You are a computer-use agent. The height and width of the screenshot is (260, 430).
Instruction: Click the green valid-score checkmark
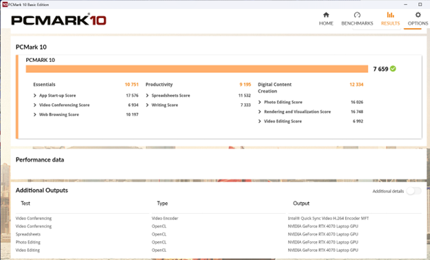[x=393, y=69]
